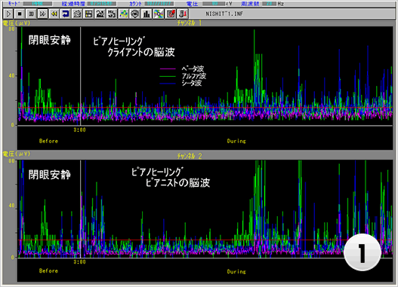Click the 周波数 frequency value field
Viewport: 398px width, 287px height.
(x=270, y=4)
